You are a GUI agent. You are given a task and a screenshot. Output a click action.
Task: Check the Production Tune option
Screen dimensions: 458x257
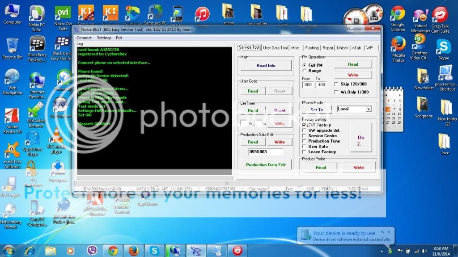point(305,141)
